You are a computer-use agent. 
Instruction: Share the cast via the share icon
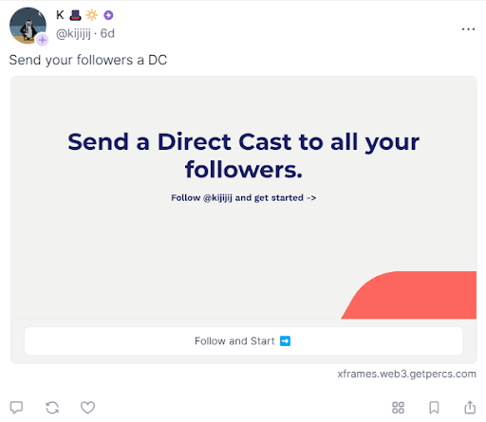[x=470, y=407]
